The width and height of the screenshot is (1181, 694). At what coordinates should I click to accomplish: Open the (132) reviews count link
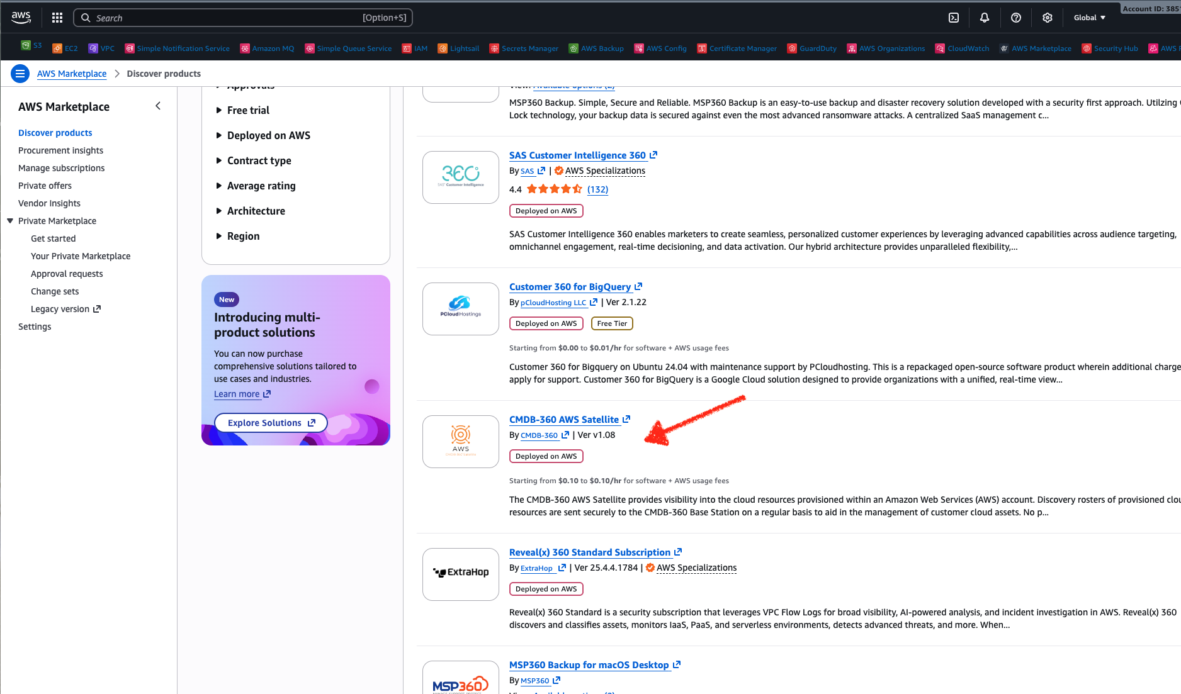597,189
